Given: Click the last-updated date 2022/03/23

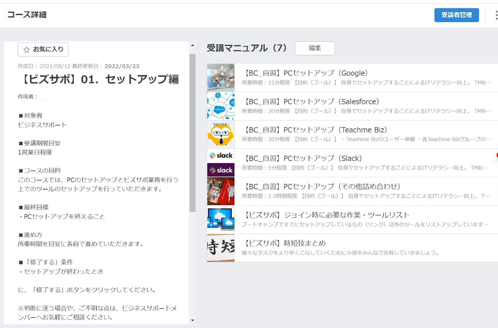Looking at the screenshot, I should tap(122, 66).
